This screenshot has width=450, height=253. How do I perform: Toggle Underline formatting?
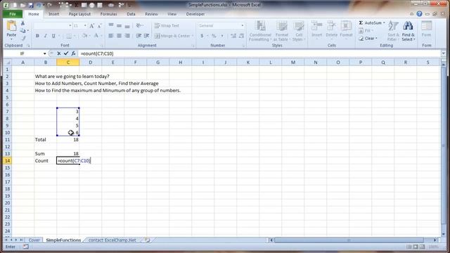pyautogui.click(x=53, y=36)
